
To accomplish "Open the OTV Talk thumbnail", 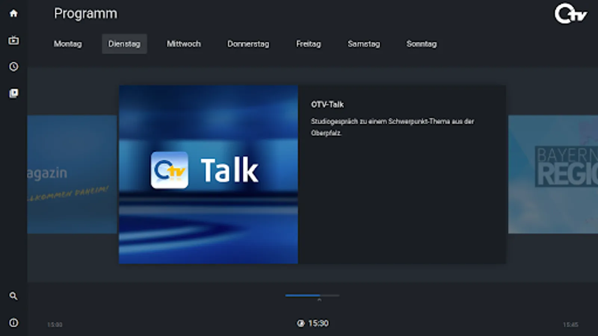I will pyautogui.click(x=209, y=175).
